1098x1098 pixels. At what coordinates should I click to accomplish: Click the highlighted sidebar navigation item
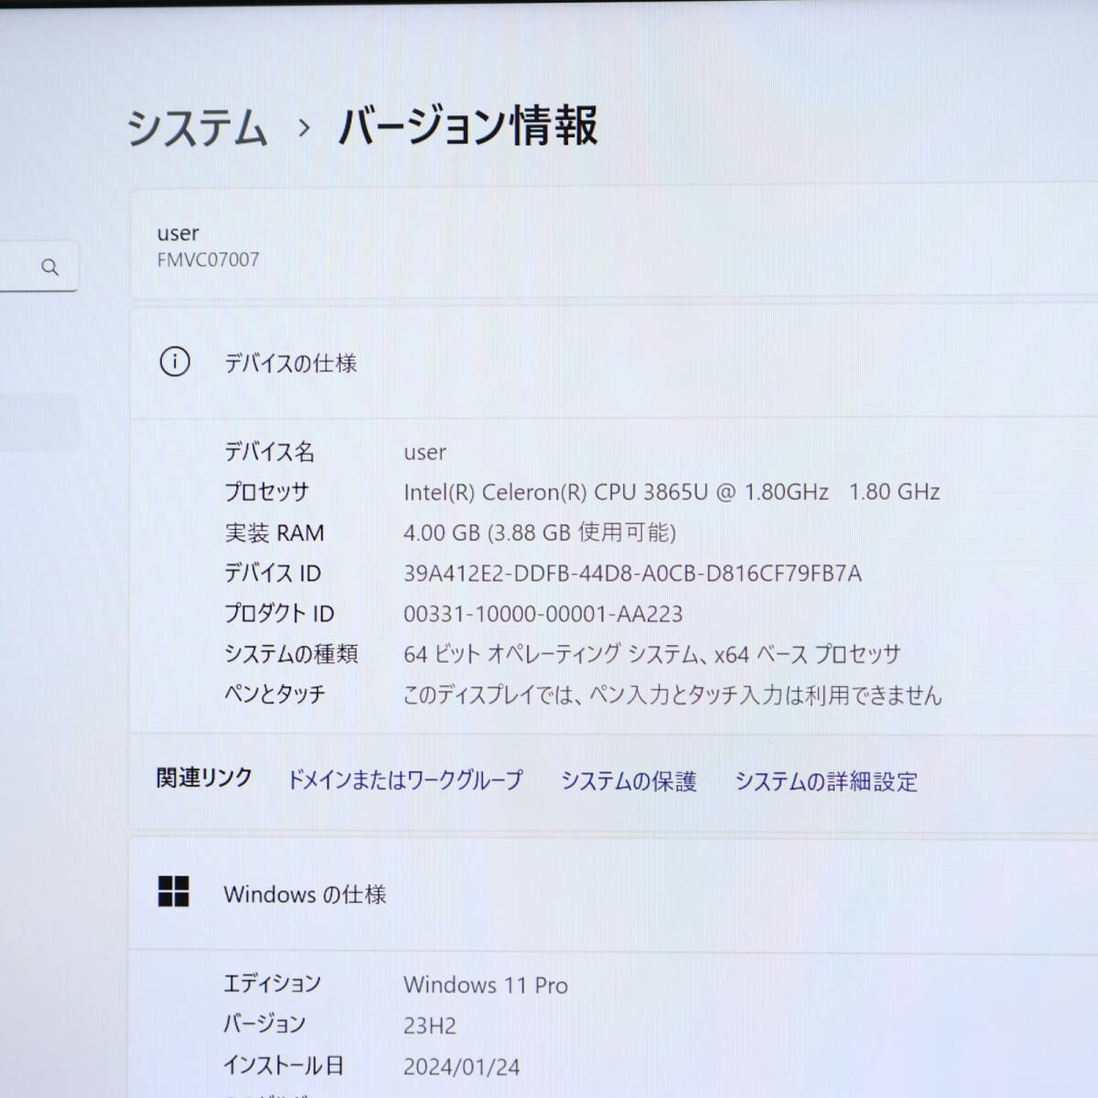click(x=39, y=422)
